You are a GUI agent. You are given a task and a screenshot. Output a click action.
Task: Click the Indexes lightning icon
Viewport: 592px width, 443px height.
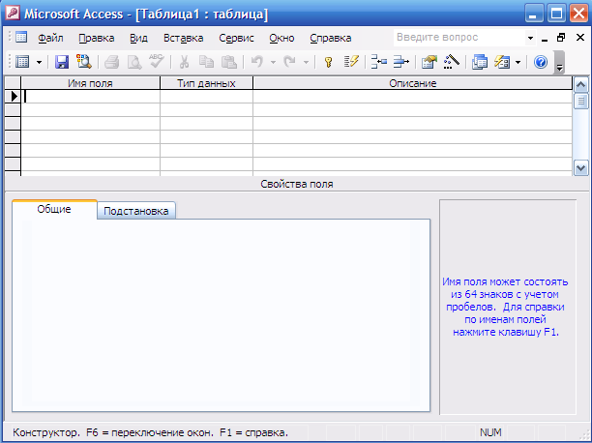click(x=351, y=62)
